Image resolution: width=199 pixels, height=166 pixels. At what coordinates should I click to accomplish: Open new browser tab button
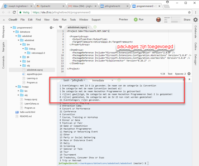[x=166, y=6]
